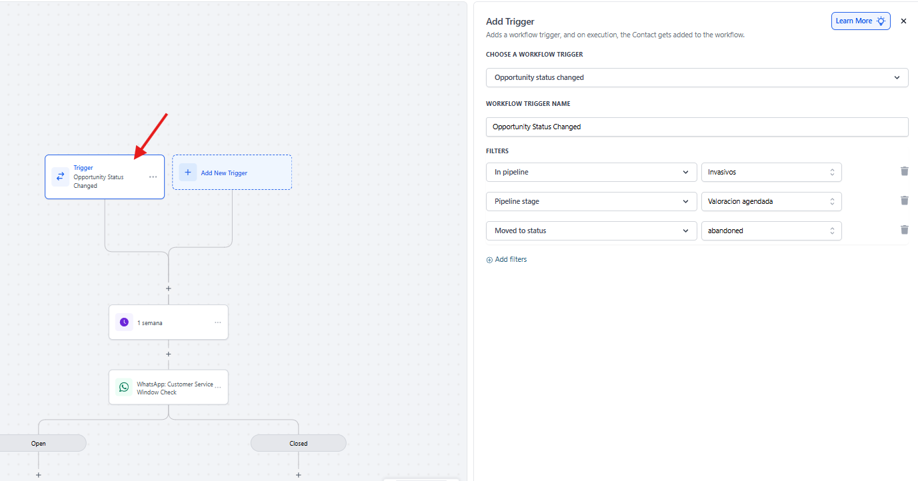
Task: Click the trigger swap-arrows icon
Action: pyautogui.click(x=61, y=177)
